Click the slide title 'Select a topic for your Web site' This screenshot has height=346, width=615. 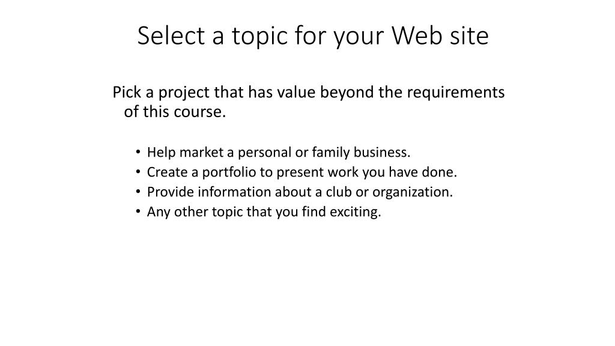312,36
